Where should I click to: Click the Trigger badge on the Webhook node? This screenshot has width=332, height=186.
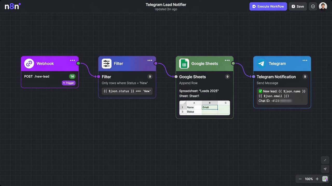pos(68,83)
